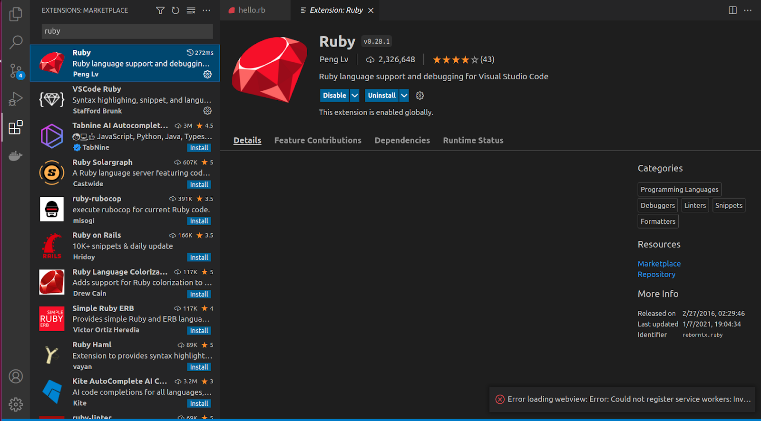Dismiss the error loading webview notification icon
Screen dimensions: 761x421
pos(500,399)
